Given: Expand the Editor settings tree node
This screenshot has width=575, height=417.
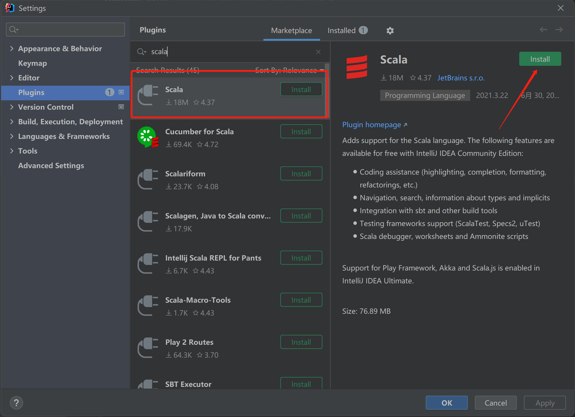Looking at the screenshot, I should pyautogui.click(x=12, y=78).
